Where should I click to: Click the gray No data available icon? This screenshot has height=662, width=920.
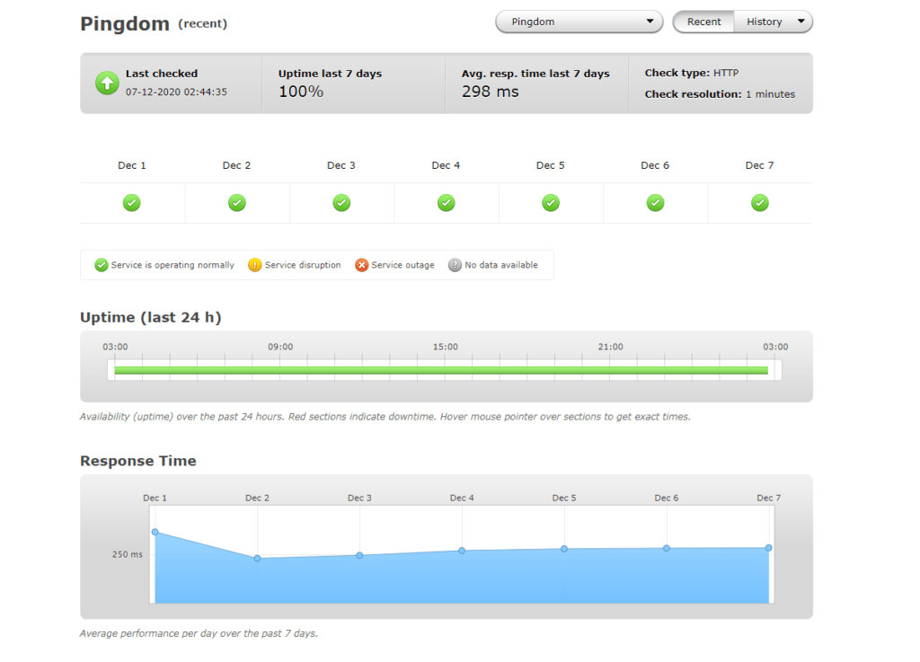[455, 265]
